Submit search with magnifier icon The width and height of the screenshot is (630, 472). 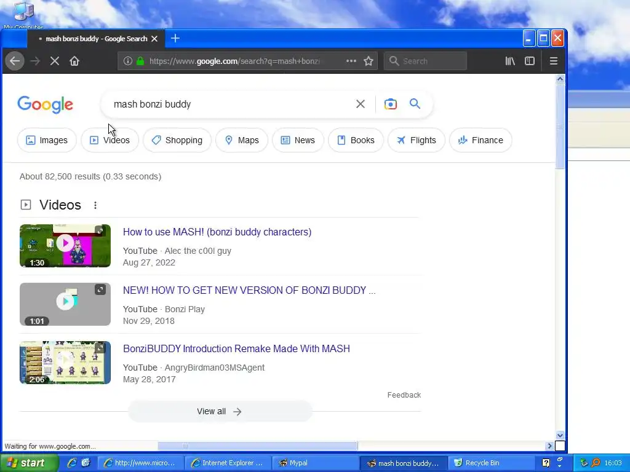point(415,104)
